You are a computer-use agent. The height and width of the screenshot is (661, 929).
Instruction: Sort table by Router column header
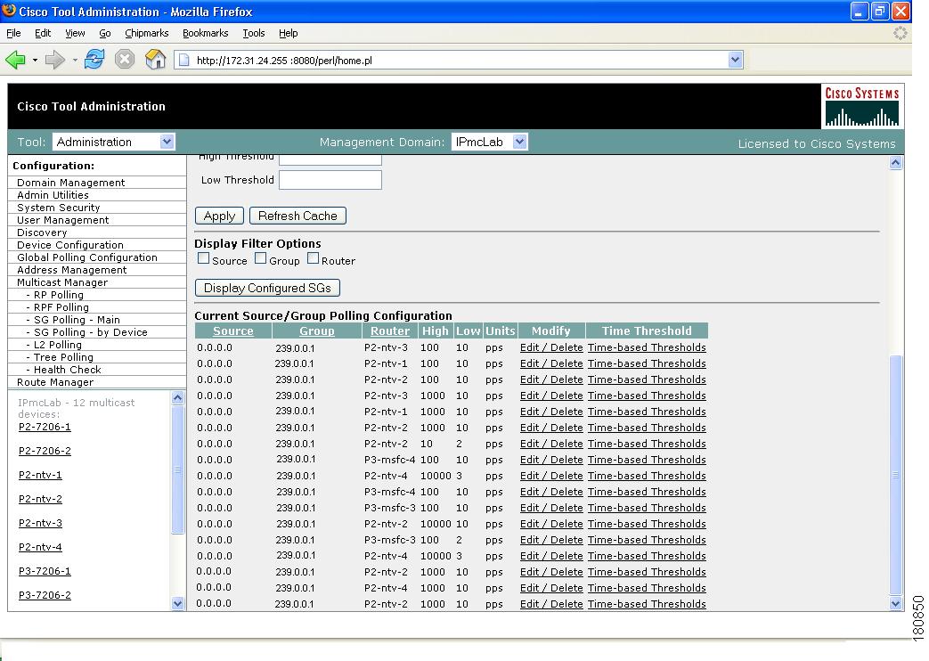click(x=390, y=330)
